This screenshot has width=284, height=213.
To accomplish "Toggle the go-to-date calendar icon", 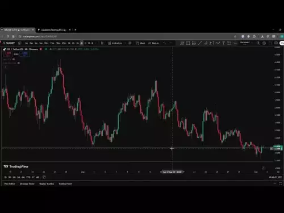I will (x=44, y=177).
